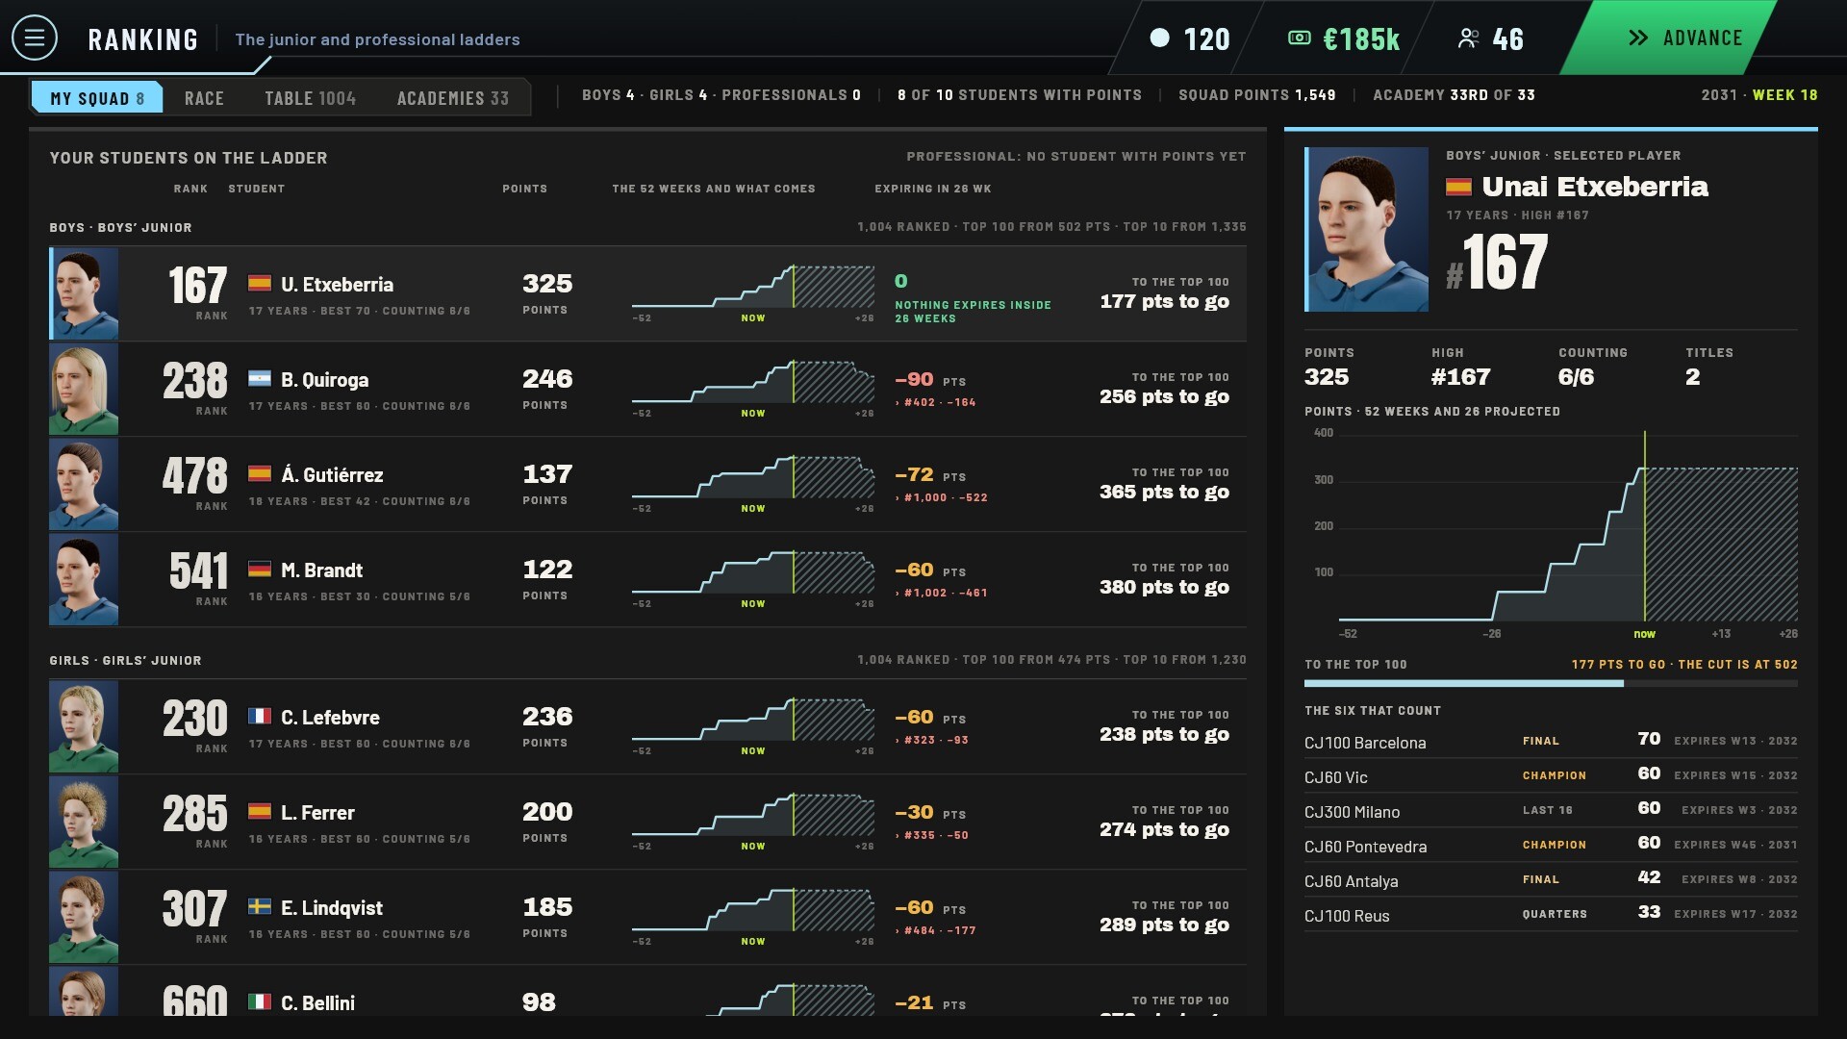Click U. Etxeberria's 52-week sparkline

[x=753, y=287]
